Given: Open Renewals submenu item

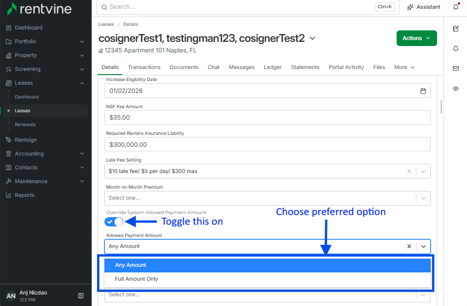Looking at the screenshot, I should point(25,125).
